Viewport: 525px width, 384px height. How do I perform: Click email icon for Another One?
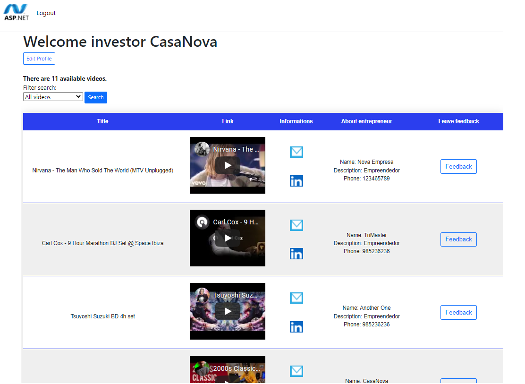click(296, 298)
